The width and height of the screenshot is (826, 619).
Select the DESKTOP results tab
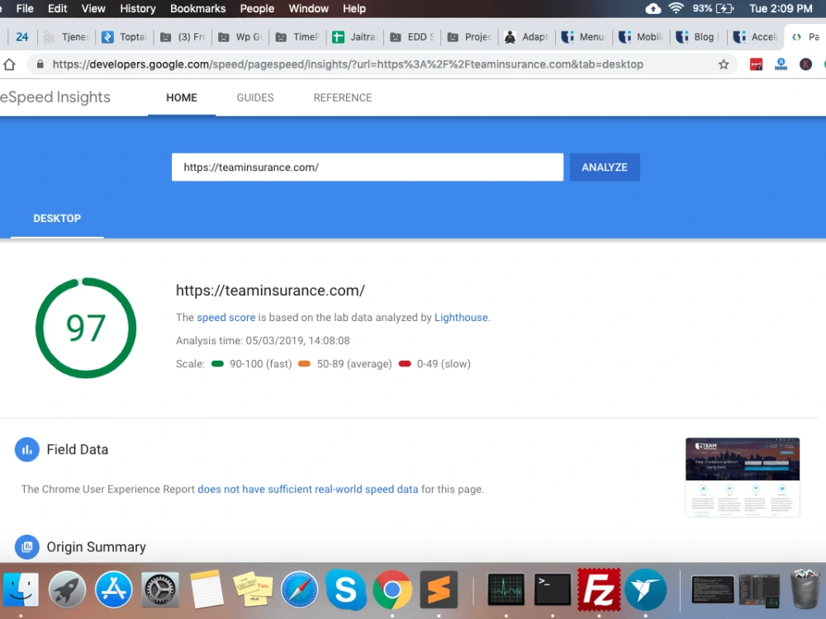point(57,218)
